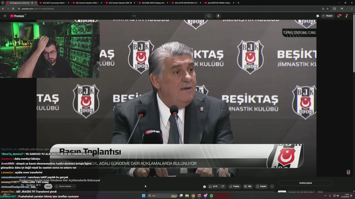Click the streamer webcam overlay

pos(50,50)
